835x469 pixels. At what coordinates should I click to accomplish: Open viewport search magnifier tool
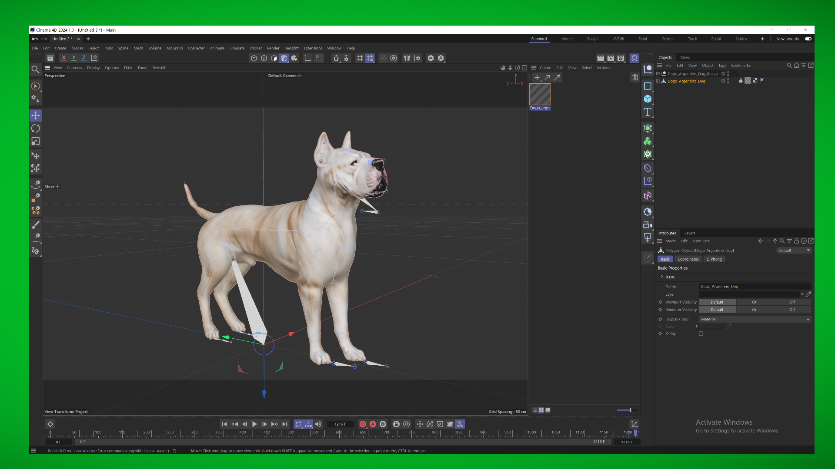pyautogui.click(x=36, y=69)
